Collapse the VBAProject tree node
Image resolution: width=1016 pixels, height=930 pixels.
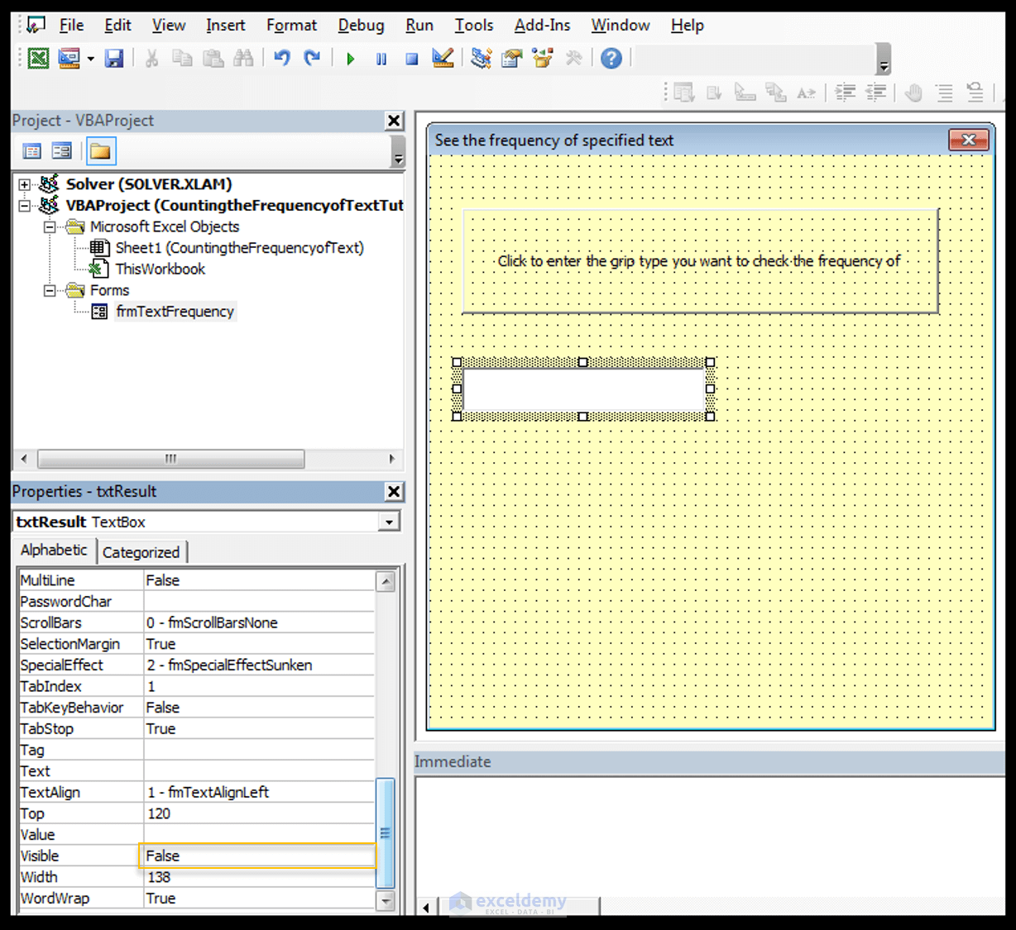pos(25,205)
